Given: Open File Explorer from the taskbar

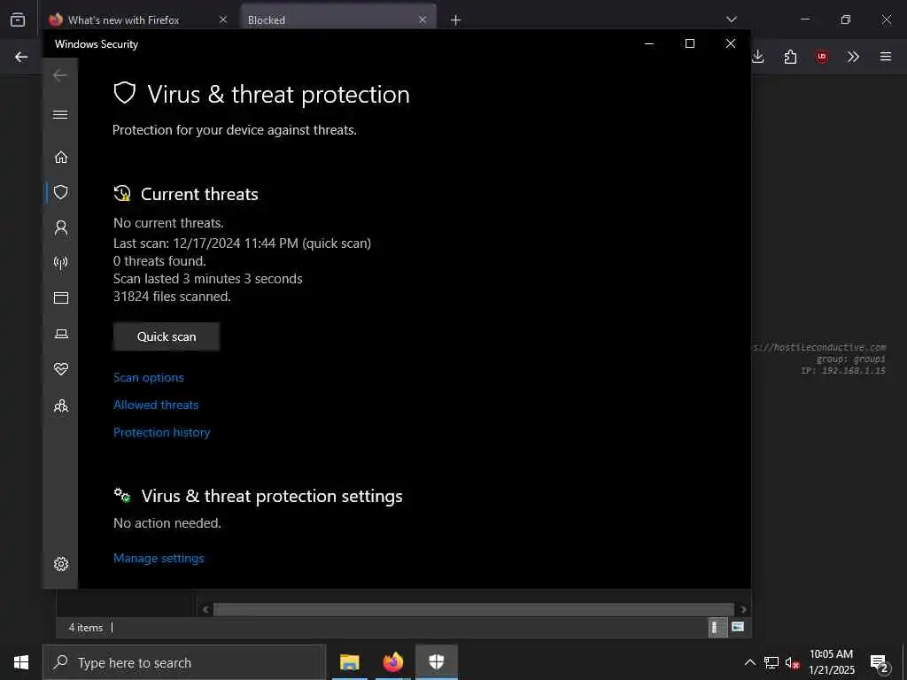Looking at the screenshot, I should coord(349,662).
